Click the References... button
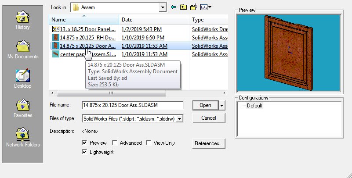Image resolution: width=352 pixels, height=178 pixels. (x=209, y=143)
